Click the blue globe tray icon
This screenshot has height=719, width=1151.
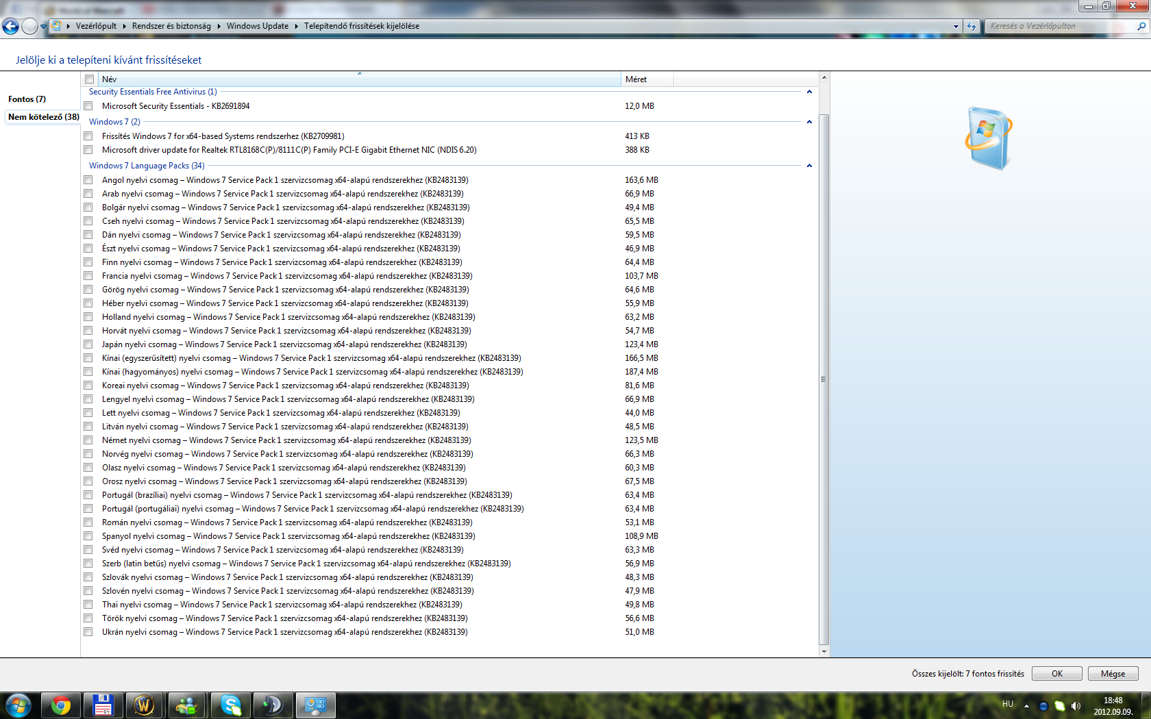(1043, 706)
